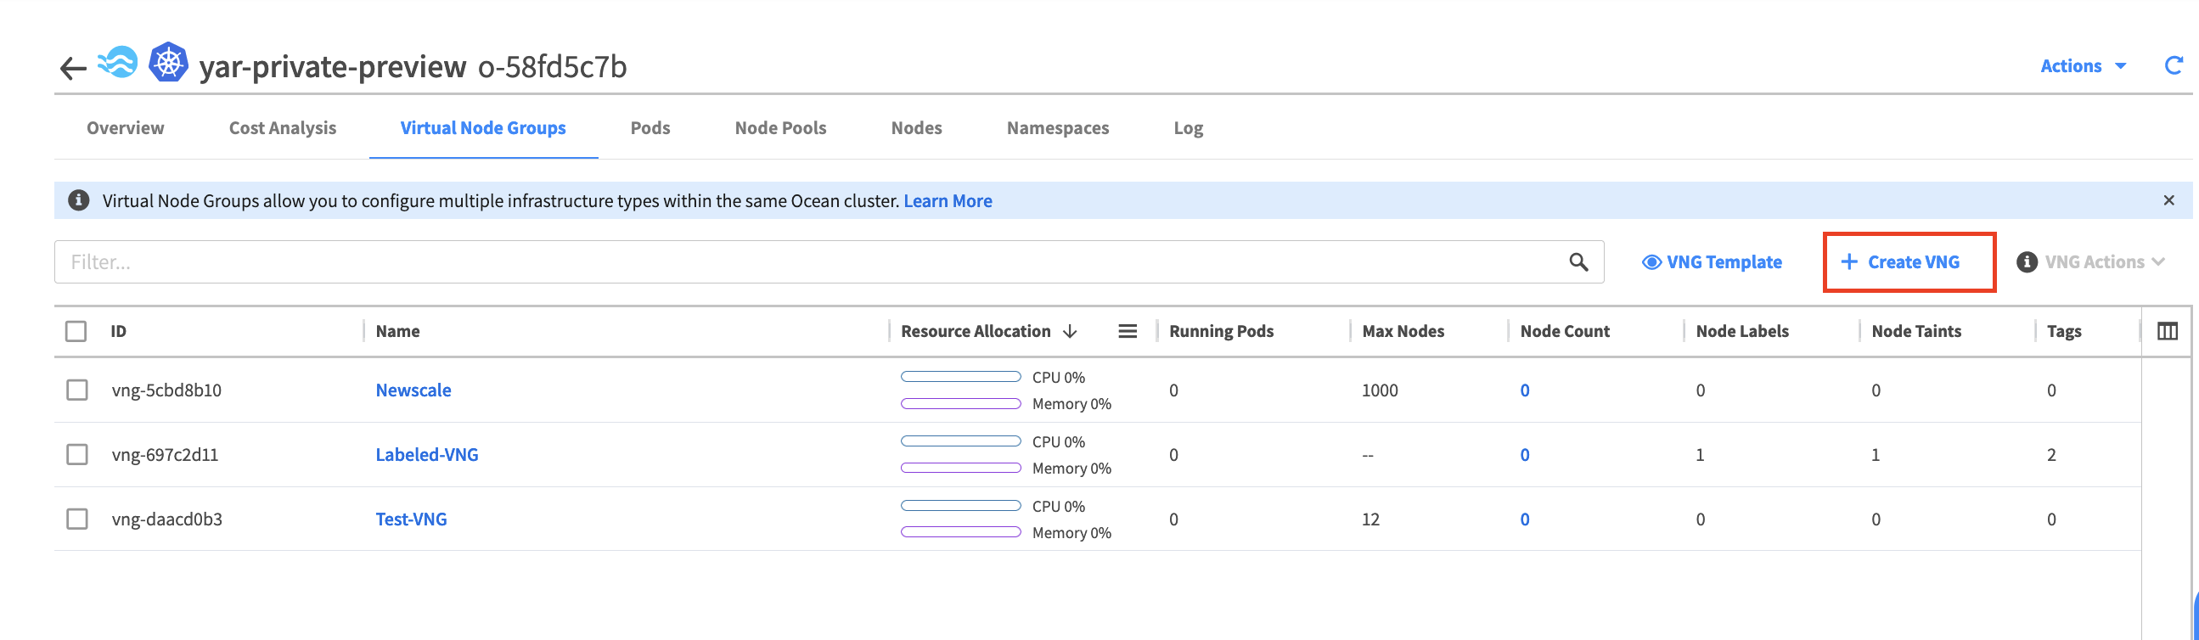Go to the Node Pools tab
The height and width of the screenshot is (640, 2199).
(780, 128)
